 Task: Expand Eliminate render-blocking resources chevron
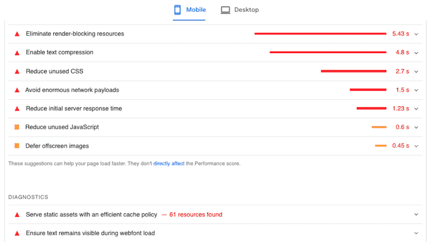[416, 34]
